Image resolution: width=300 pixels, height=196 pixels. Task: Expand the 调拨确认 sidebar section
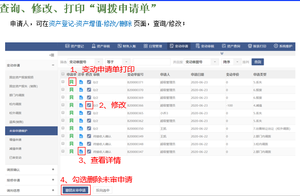pos(53,169)
